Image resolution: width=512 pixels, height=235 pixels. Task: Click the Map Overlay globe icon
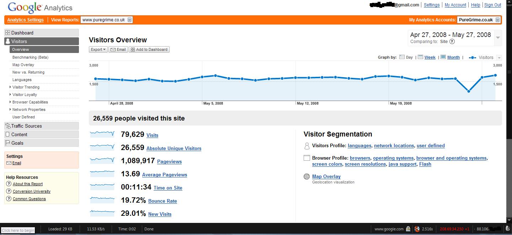pos(307,176)
